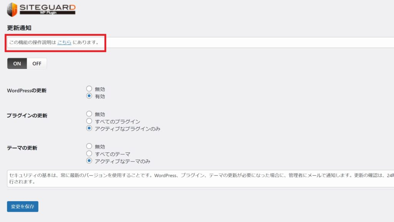Select 無効 for プラグインの更新

89,114
